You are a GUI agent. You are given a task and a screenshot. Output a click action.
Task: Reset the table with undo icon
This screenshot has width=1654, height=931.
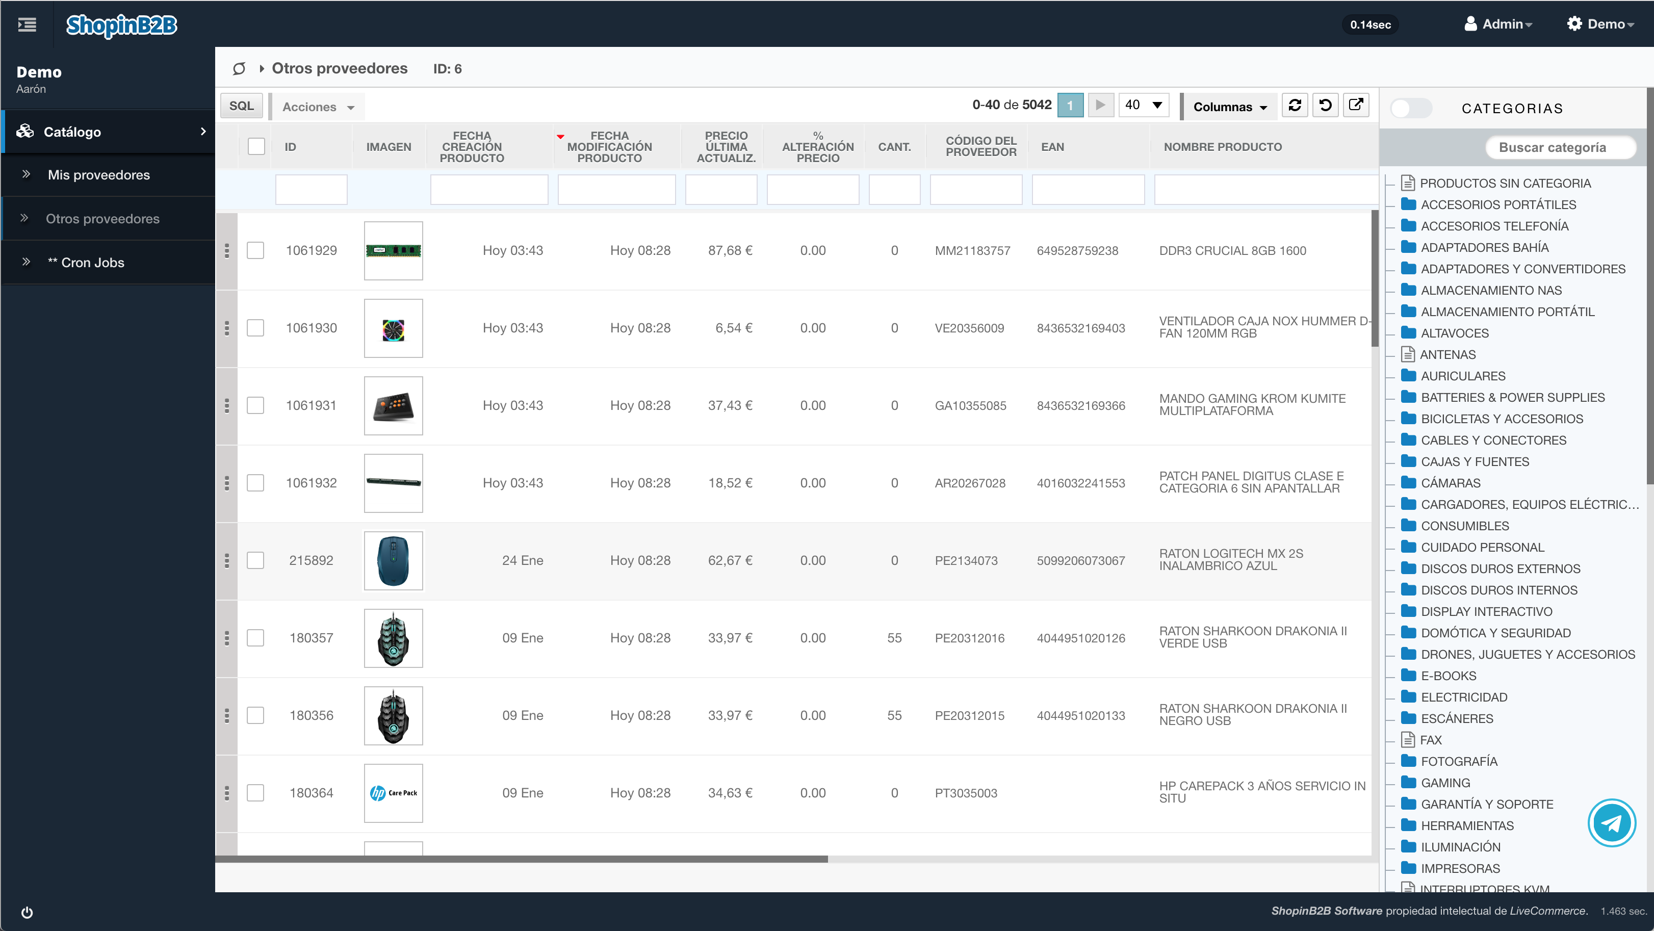tap(1325, 106)
